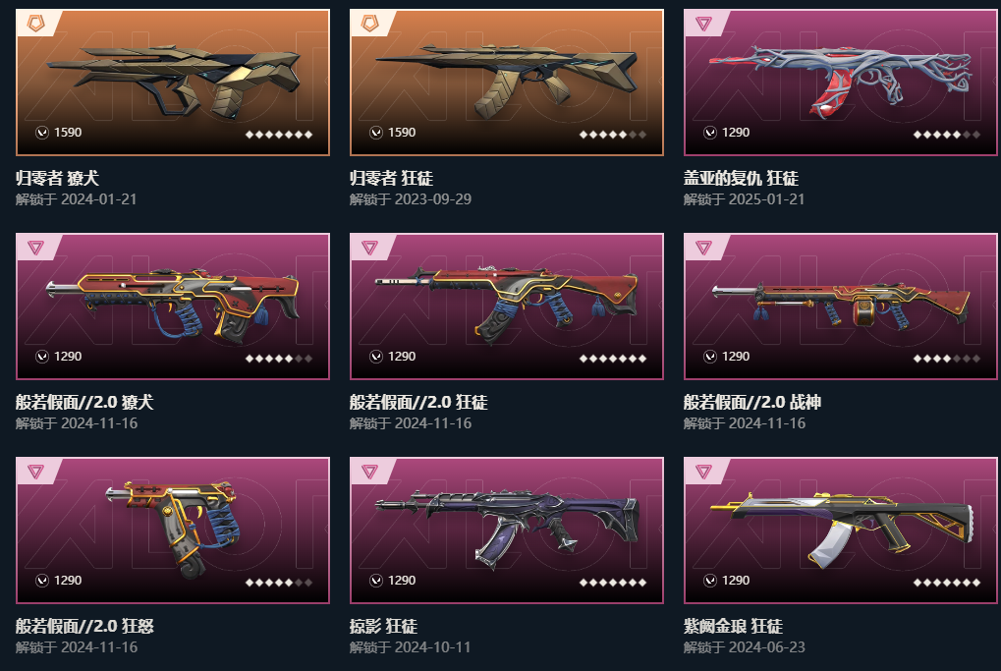Click the triangle tier badge on 紫阙金琅 狂徒

click(x=703, y=472)
